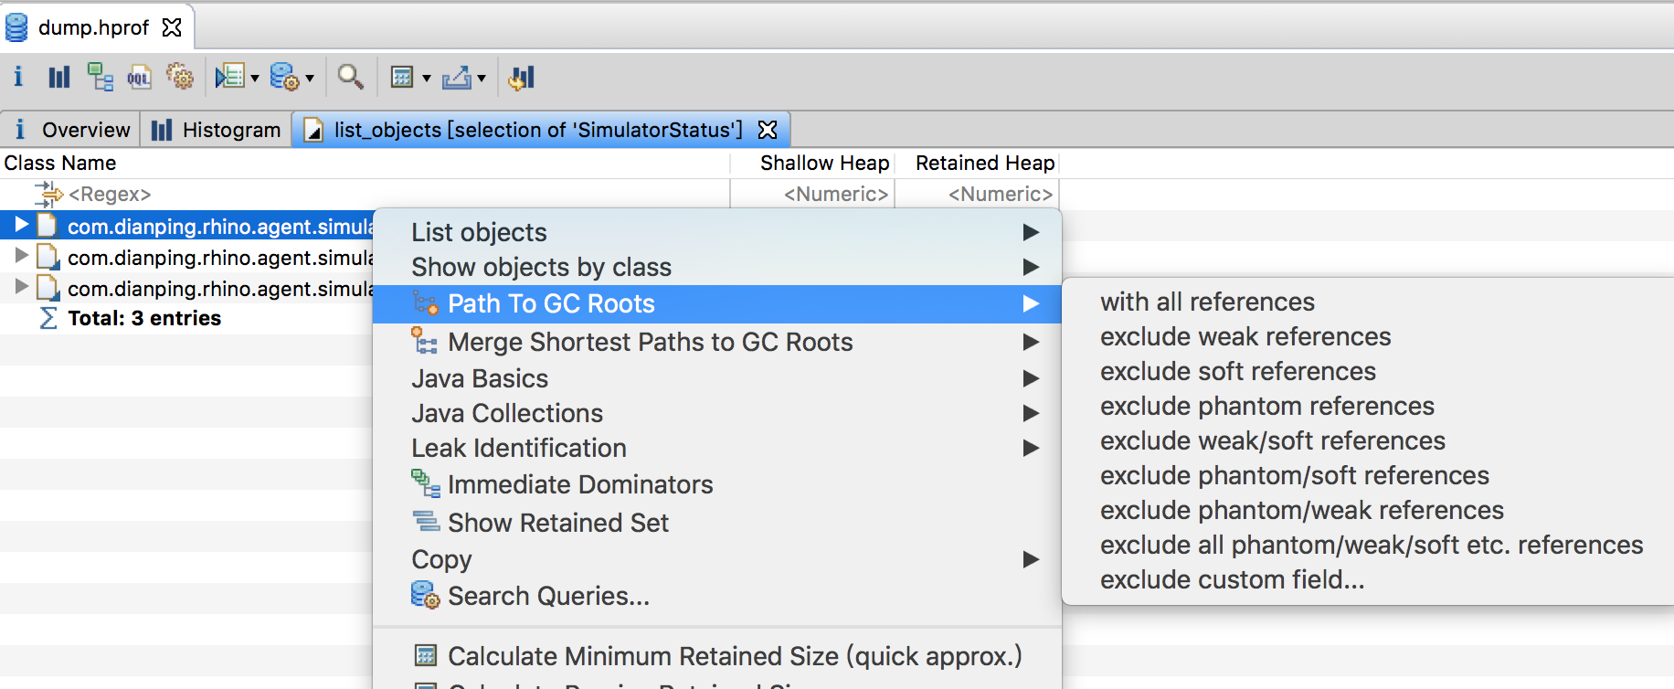
Task: Expand the selected first com.dianping row
Action: coord(22,225)
